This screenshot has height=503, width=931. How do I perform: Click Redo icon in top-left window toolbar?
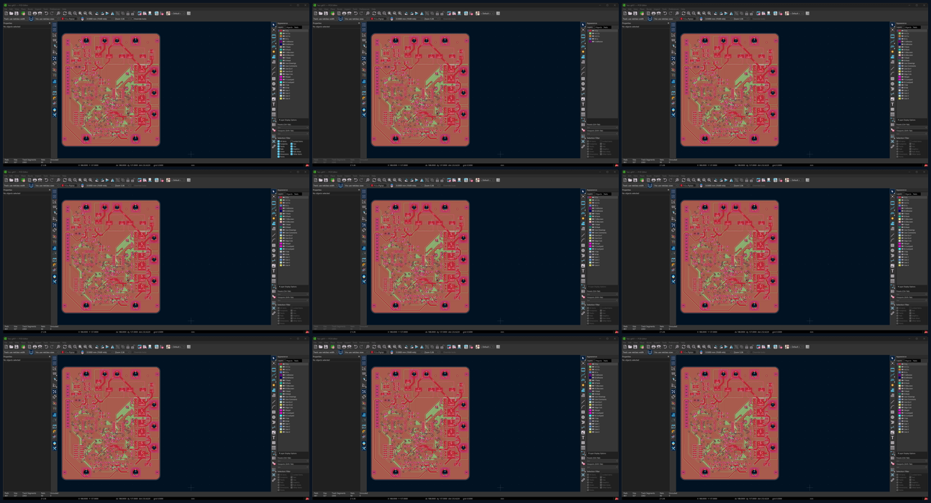[52, 14]
